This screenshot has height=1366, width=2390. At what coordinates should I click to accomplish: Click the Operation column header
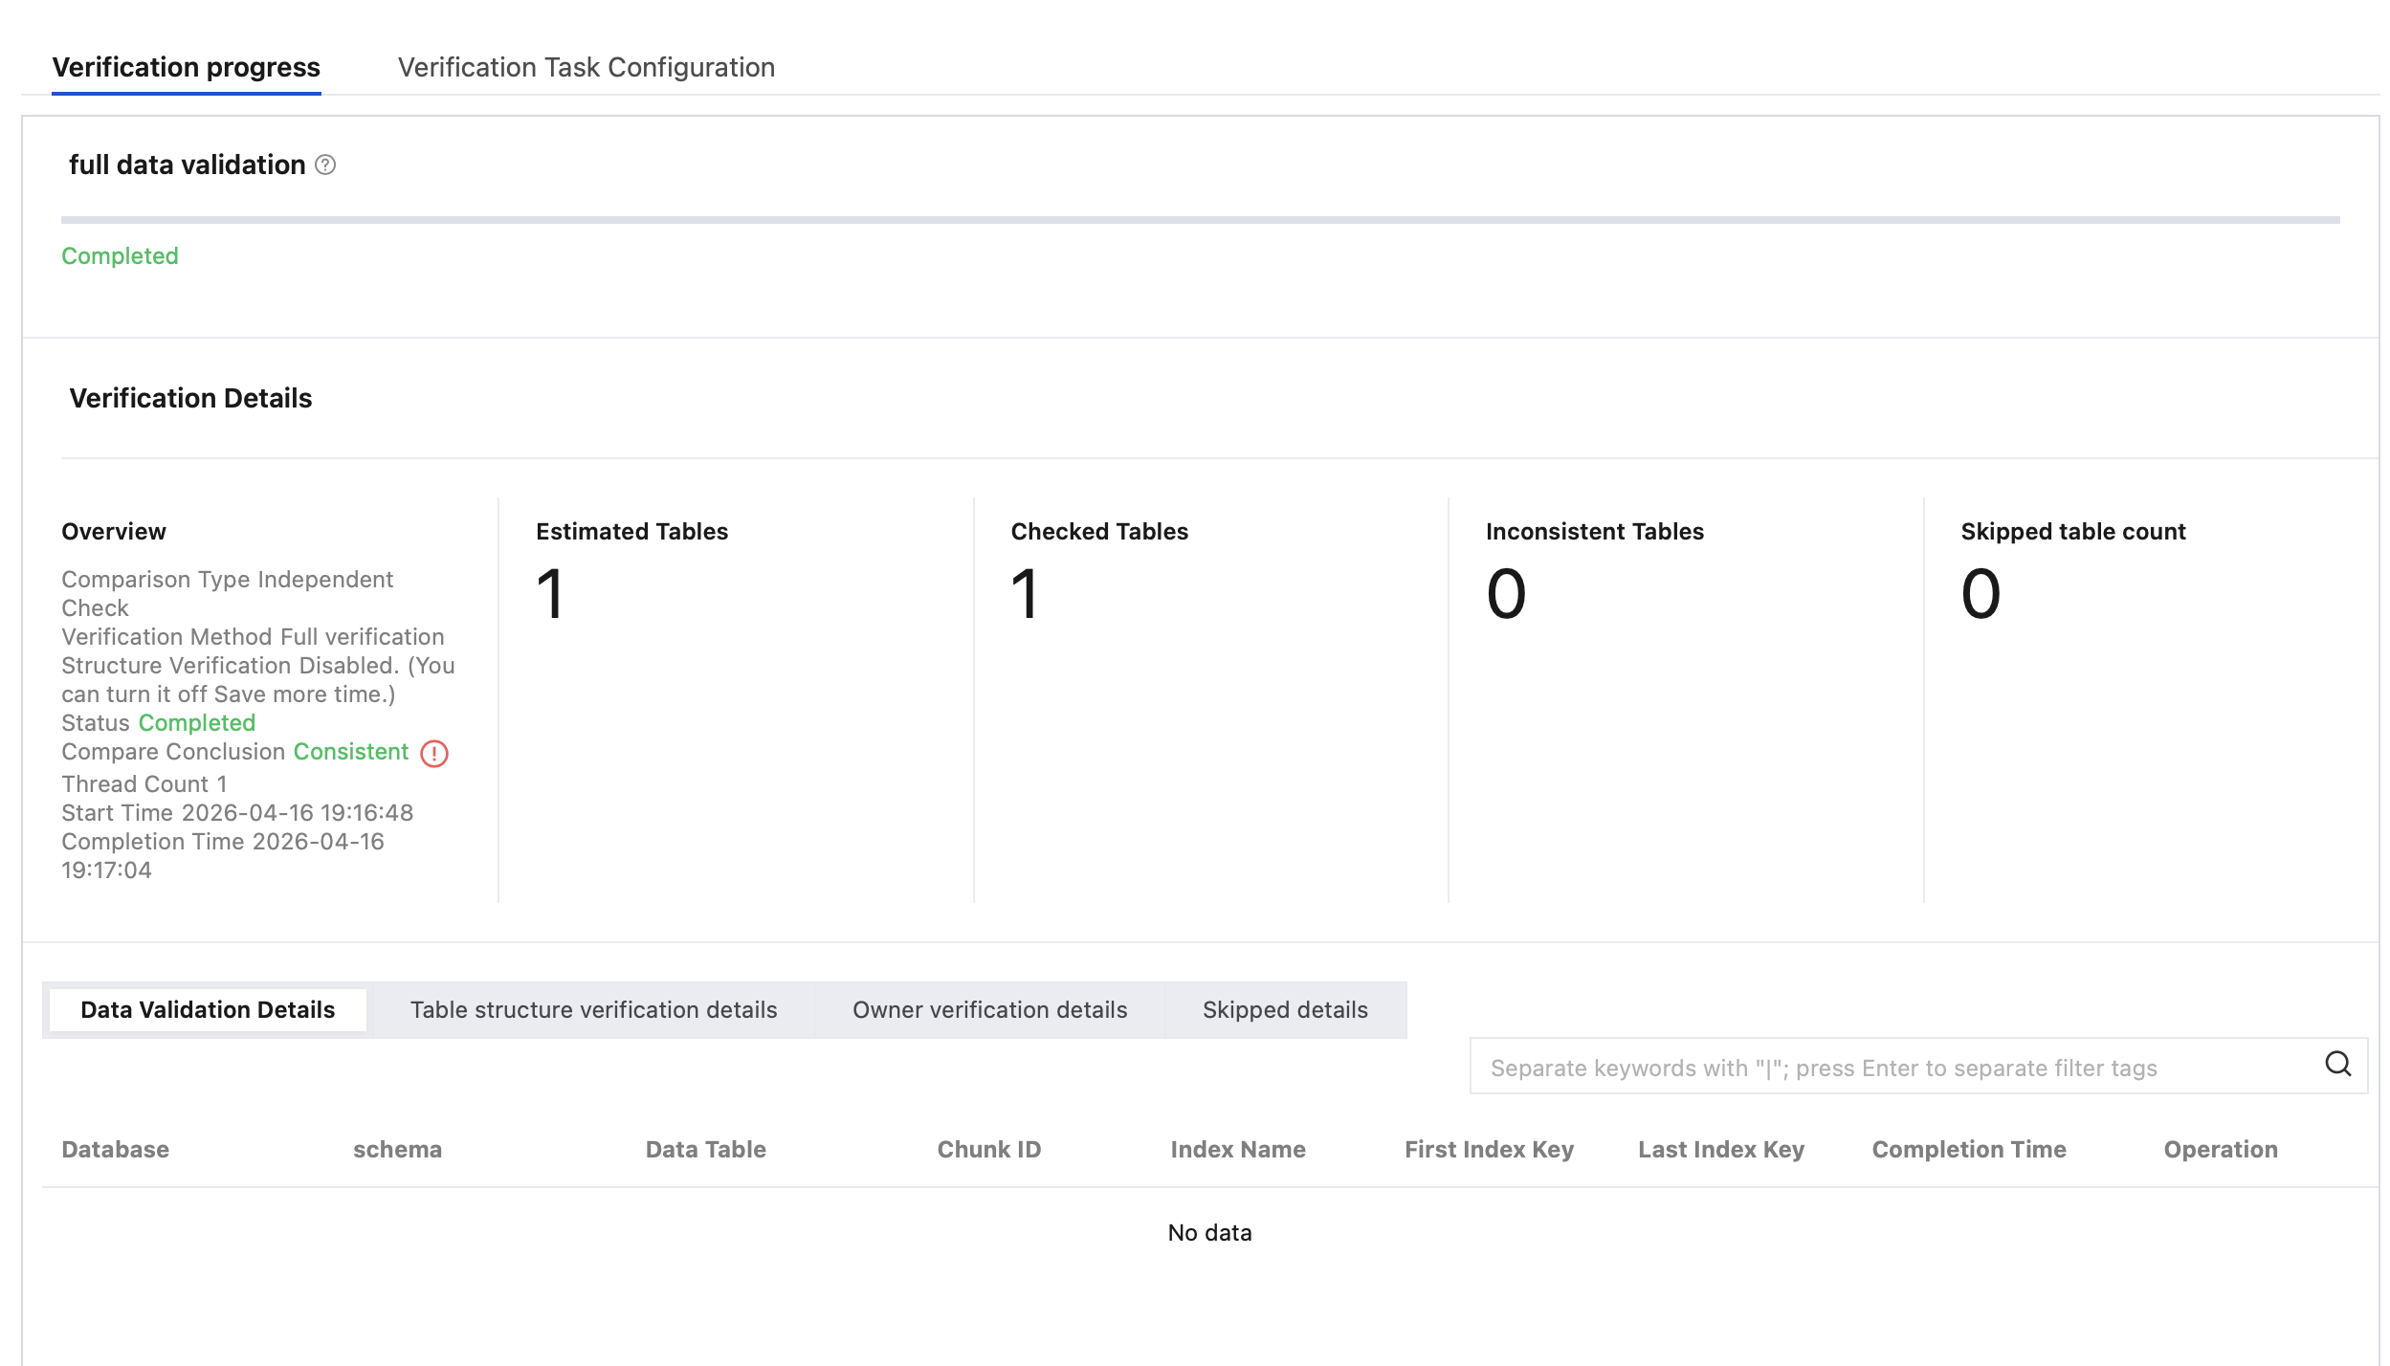2220,1150
